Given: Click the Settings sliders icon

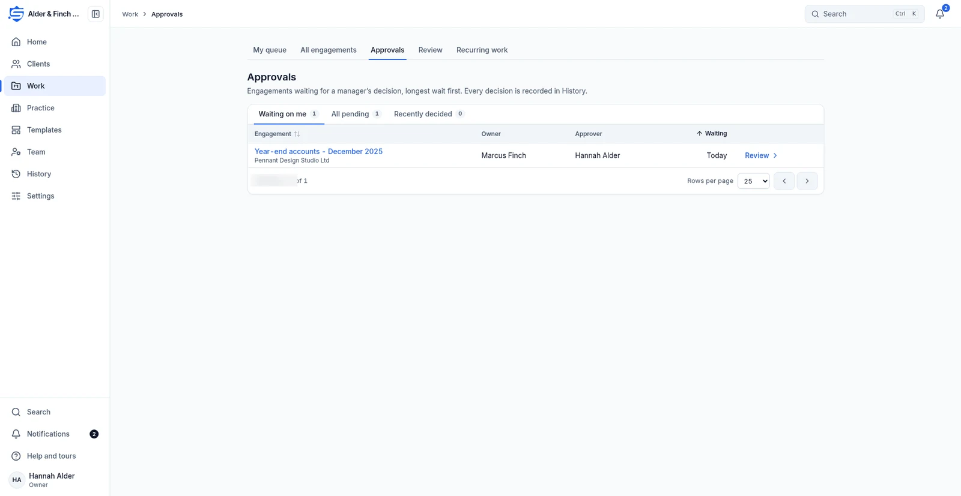Looking at the screenshot, I should pyautogui.click(x=16, y=196).
